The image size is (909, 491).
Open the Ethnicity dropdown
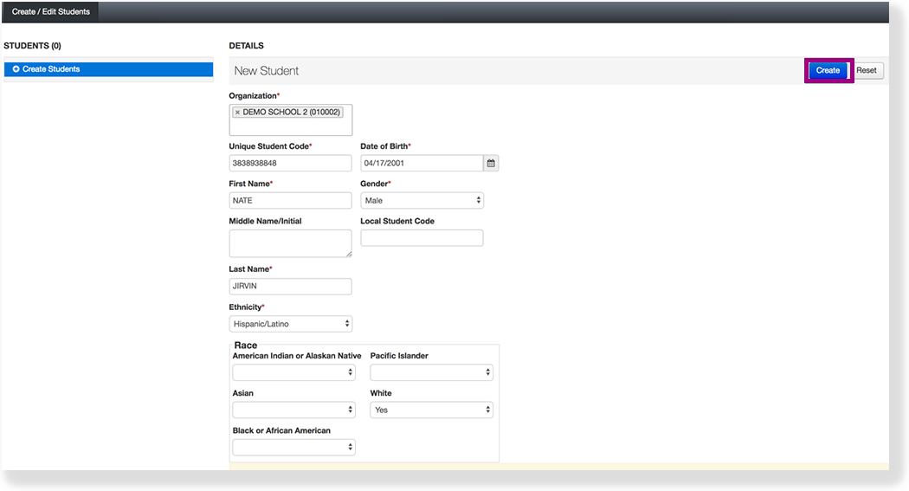tap(291, 324)
